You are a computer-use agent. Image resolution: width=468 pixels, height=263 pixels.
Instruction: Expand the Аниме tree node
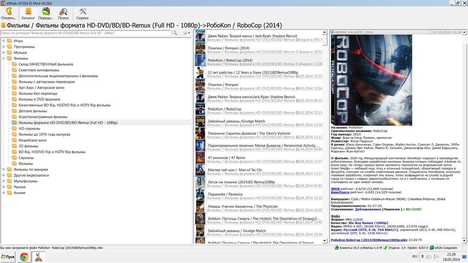pos(4,193)
